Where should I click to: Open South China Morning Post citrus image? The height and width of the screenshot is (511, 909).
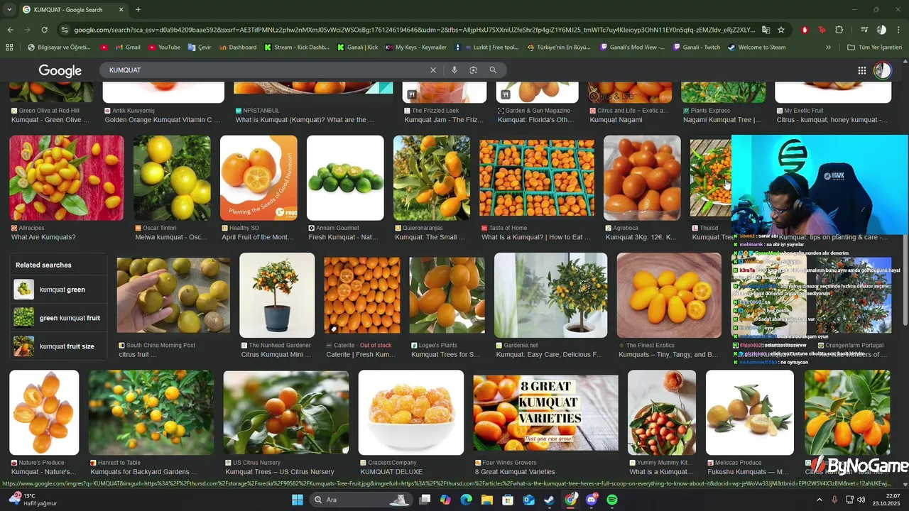point(173,295)
